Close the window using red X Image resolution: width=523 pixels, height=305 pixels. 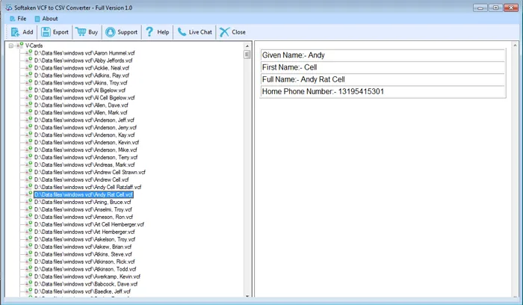pyautogui.click(x=510, y=7)
